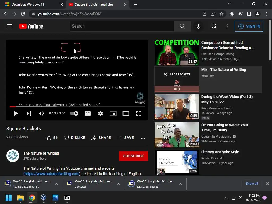Open File Explorer from taskbar
The height and width of the screenshot is (204, 272).
click(20, 198)
